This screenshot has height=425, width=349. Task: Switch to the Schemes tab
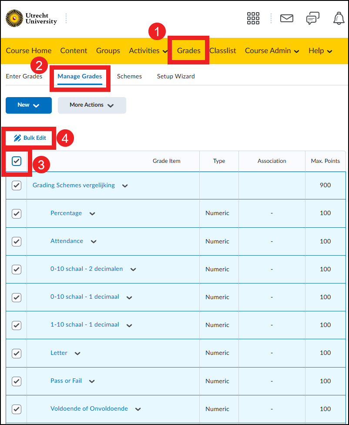[x=129, y=76]
